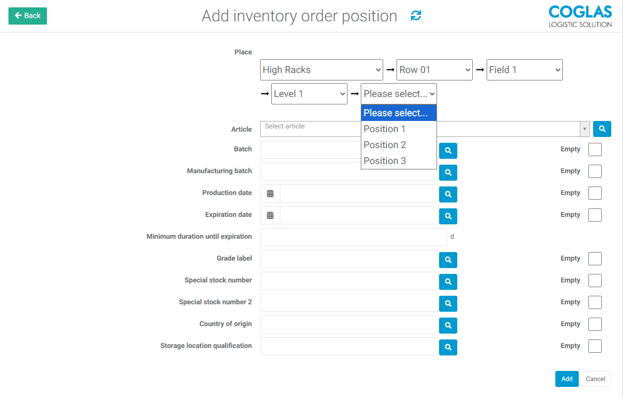Select Position 3 in the dropdown list
The height and width of the screenshot is (397, 623).
(385, 161)
